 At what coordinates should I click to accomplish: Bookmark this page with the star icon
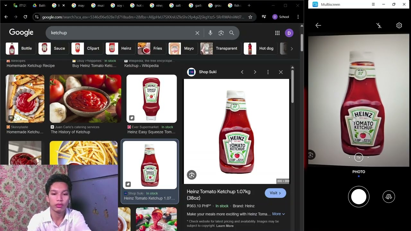point(250,17)
